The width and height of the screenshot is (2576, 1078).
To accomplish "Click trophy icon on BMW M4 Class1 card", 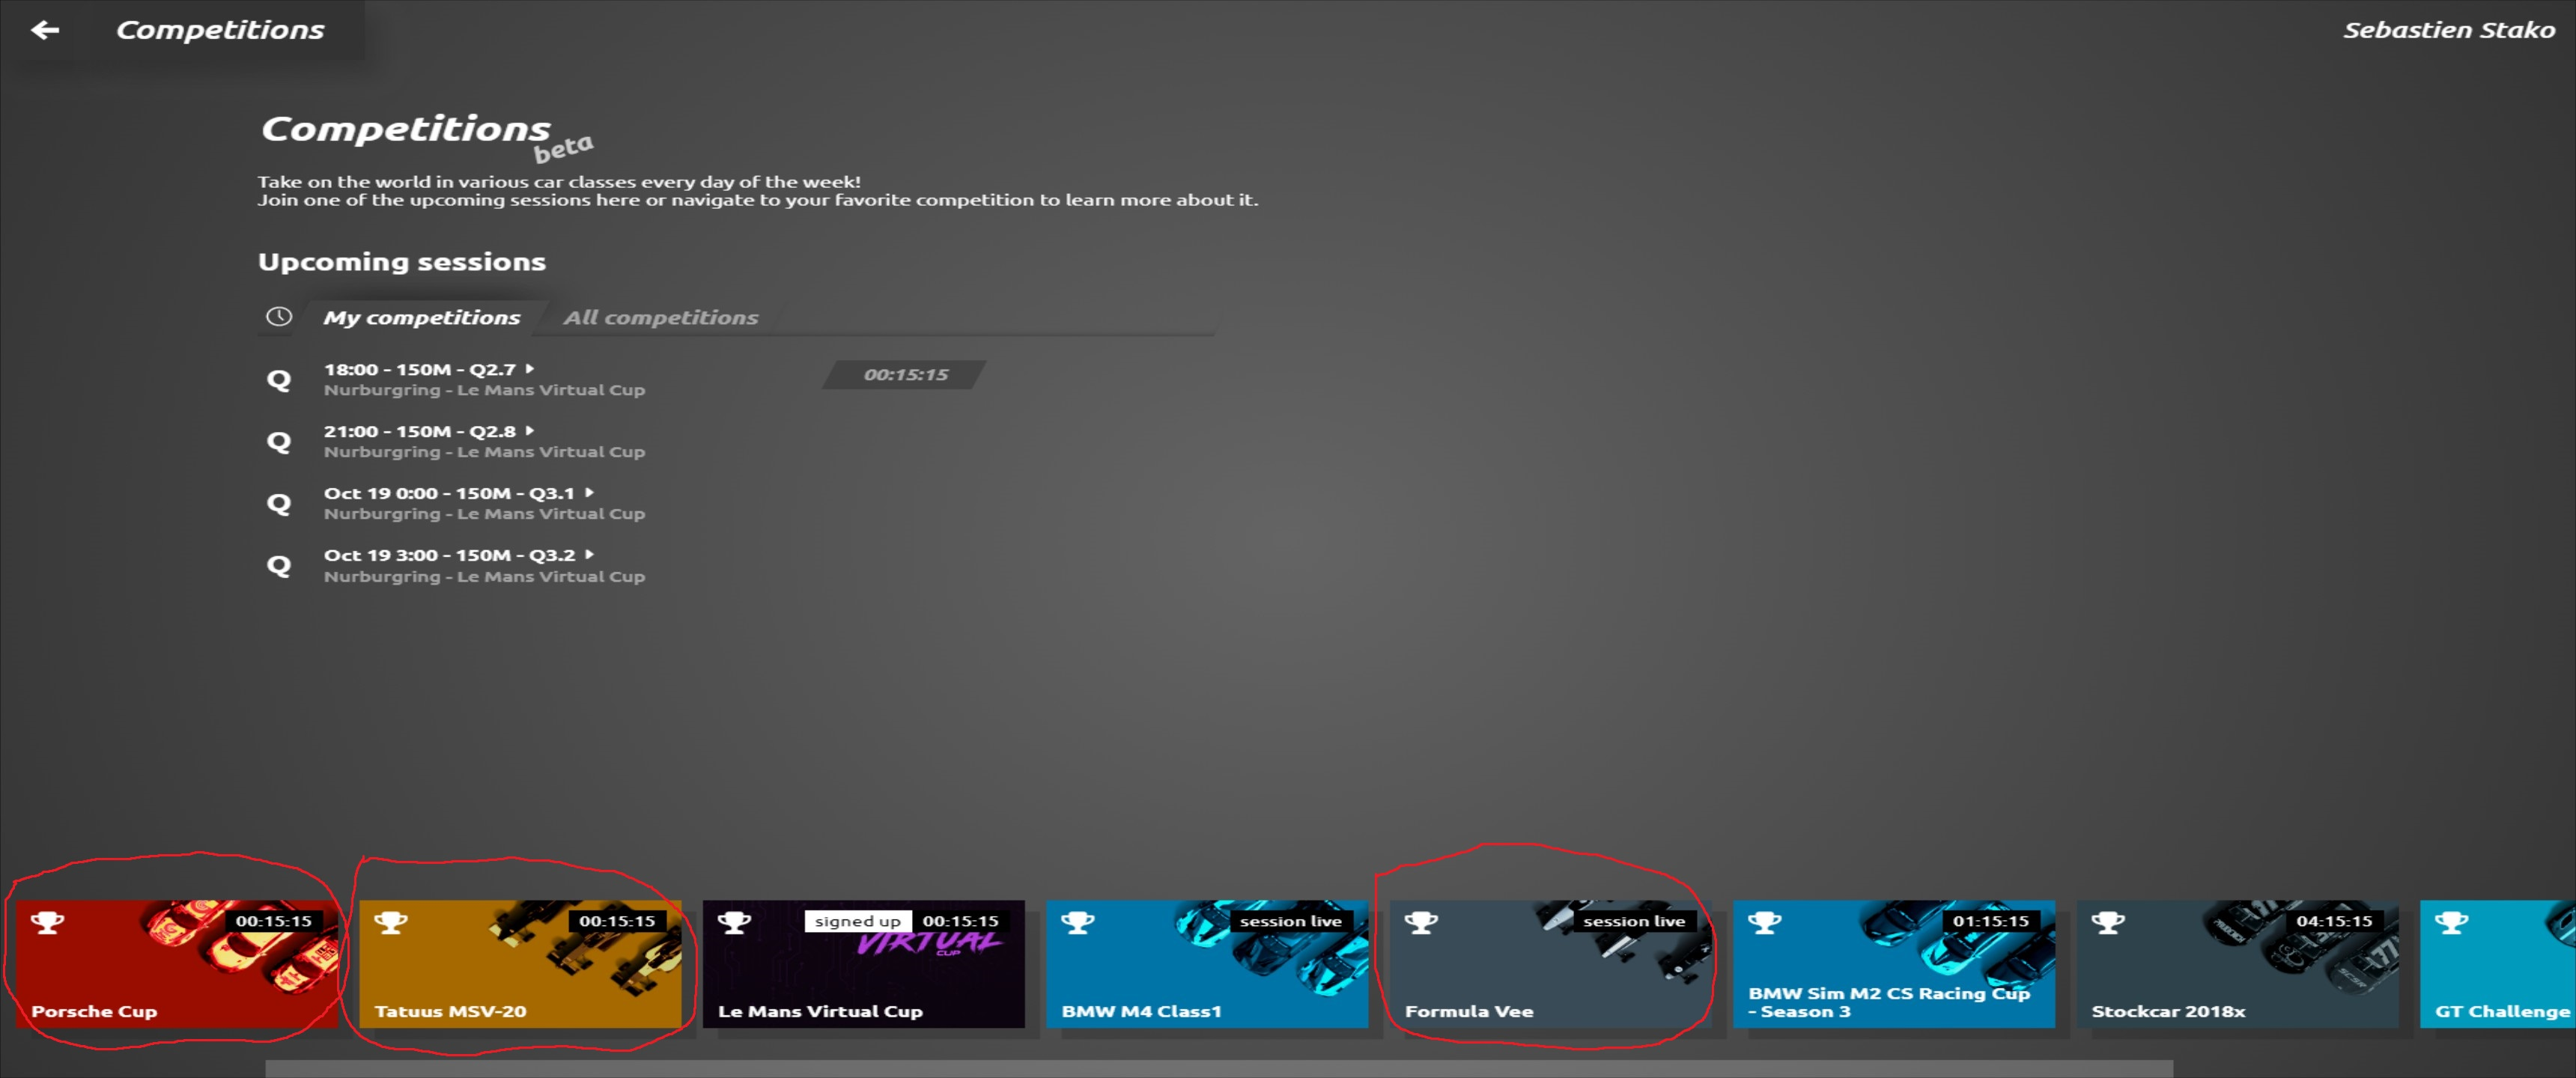I will [1077, 922].
